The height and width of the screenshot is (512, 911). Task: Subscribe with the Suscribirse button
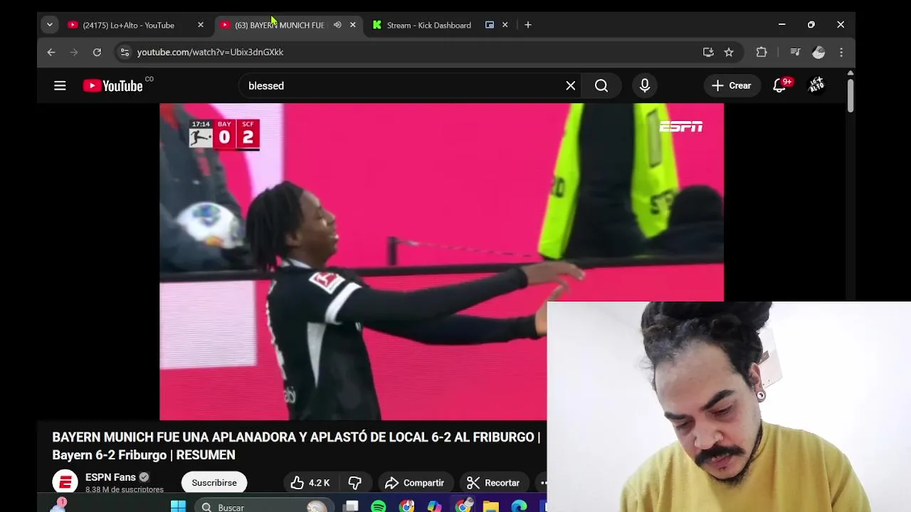click(214, 483)
